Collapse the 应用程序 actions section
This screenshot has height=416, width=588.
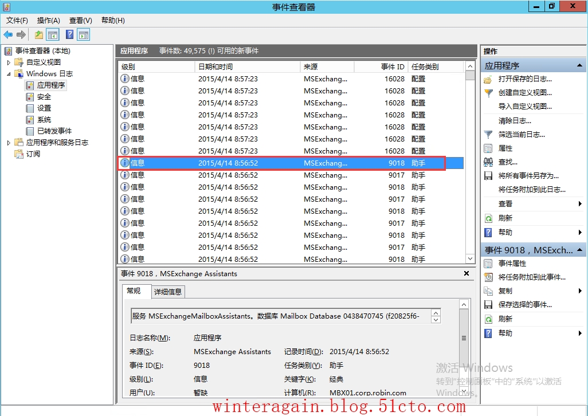(x=579, y=65)
